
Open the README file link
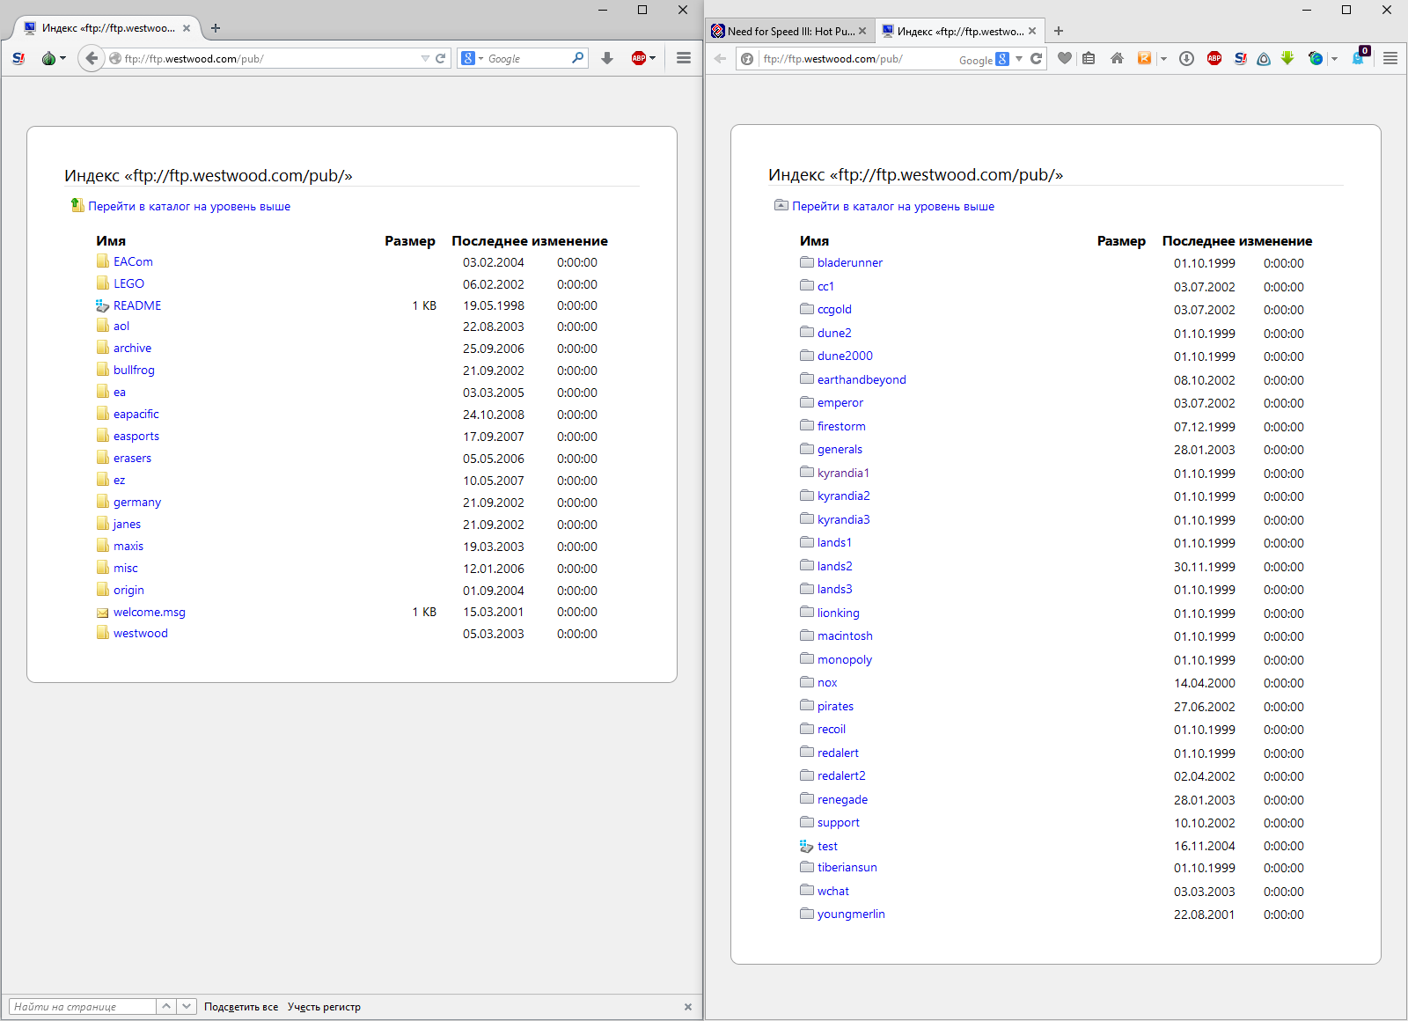pos(137,305)
